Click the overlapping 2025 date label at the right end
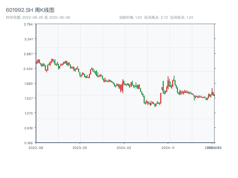 212,147
